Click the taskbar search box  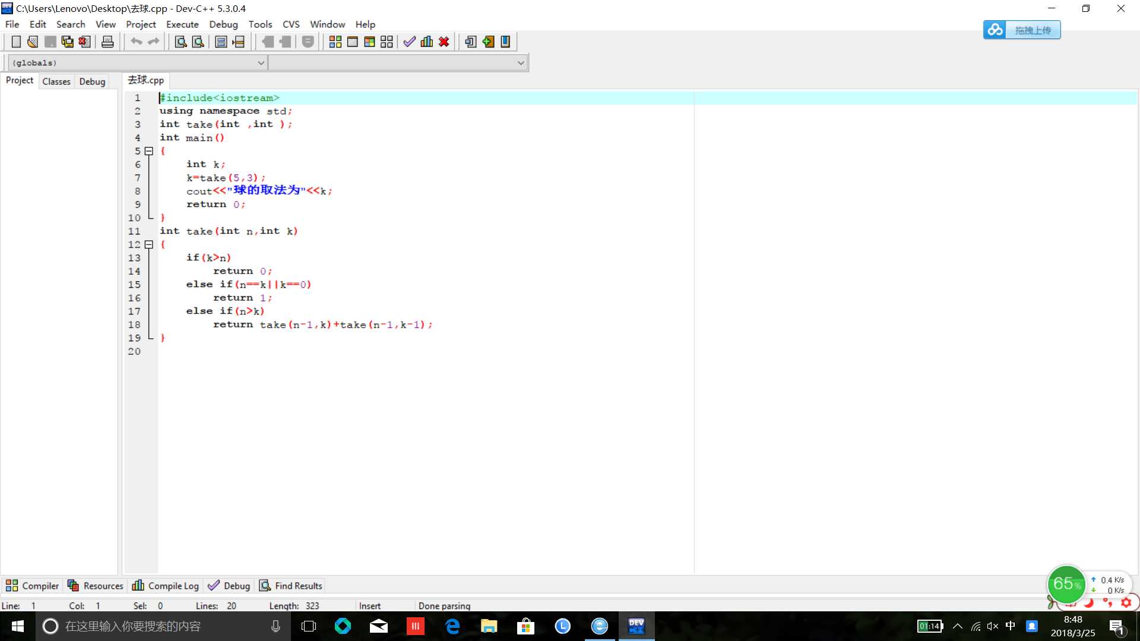pos(163,626)
